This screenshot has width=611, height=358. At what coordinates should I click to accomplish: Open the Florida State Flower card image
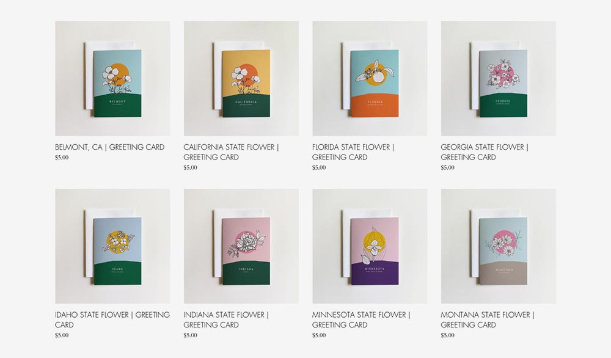pos(370,78)
